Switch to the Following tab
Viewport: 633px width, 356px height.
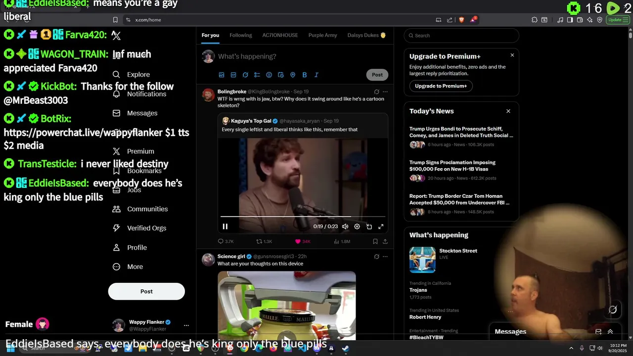coord(241,35)
